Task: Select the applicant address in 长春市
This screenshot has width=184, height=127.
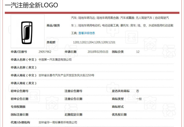Action: [x=66, y=75]
